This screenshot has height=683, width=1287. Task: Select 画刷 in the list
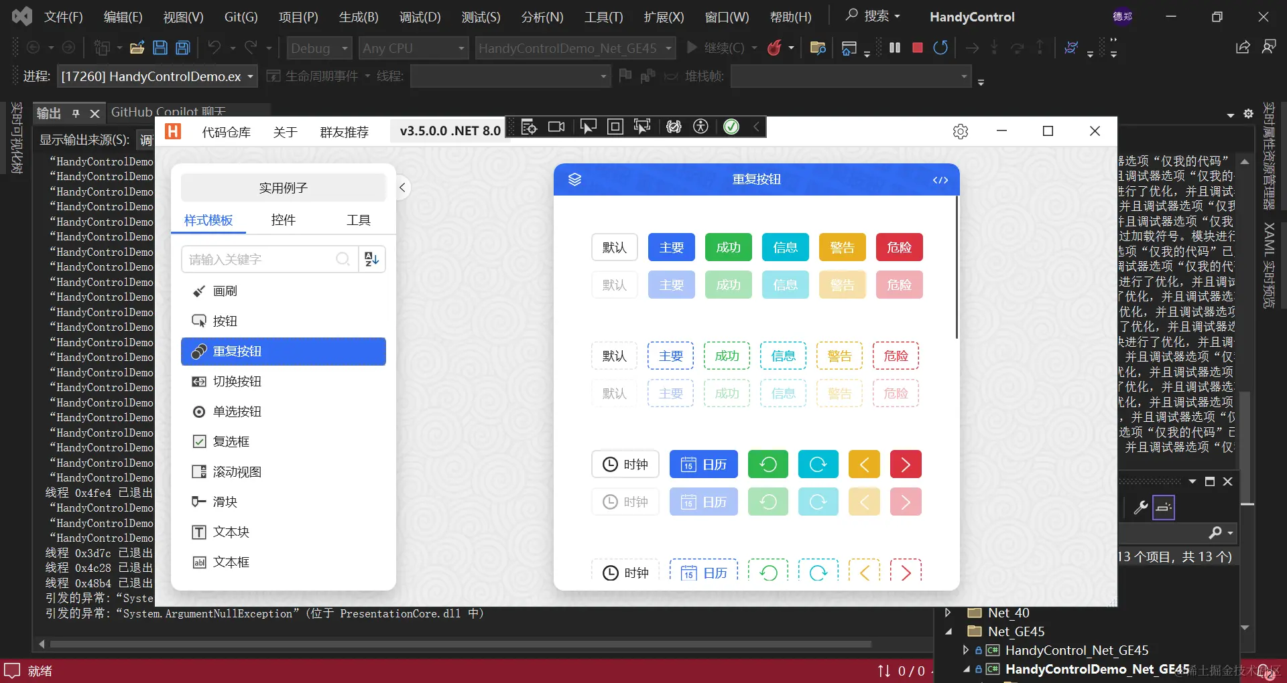point(284,291)
